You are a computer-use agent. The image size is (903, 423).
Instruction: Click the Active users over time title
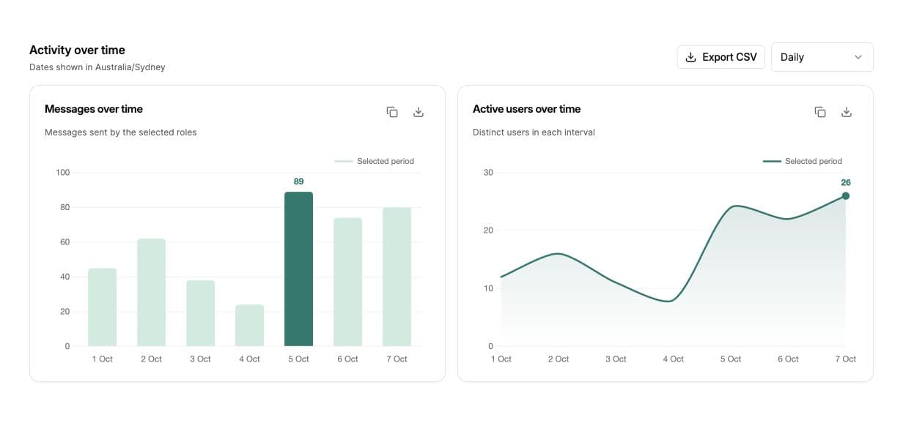(526, 109)
